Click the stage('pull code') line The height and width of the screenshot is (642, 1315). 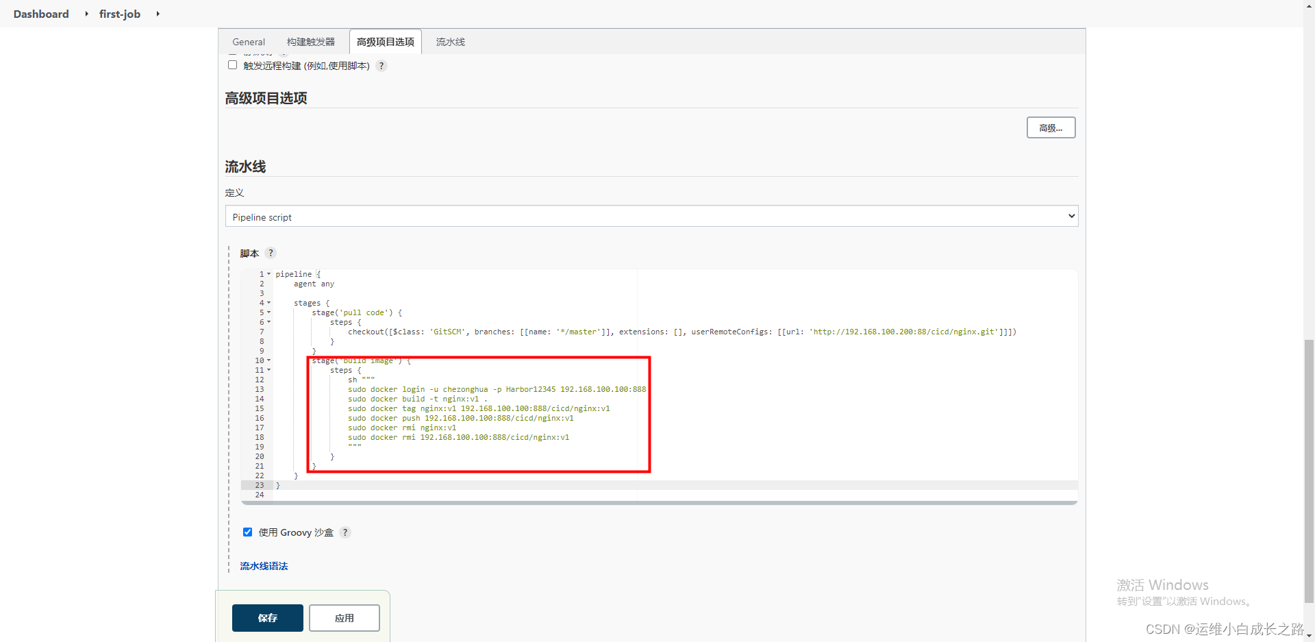358,312
